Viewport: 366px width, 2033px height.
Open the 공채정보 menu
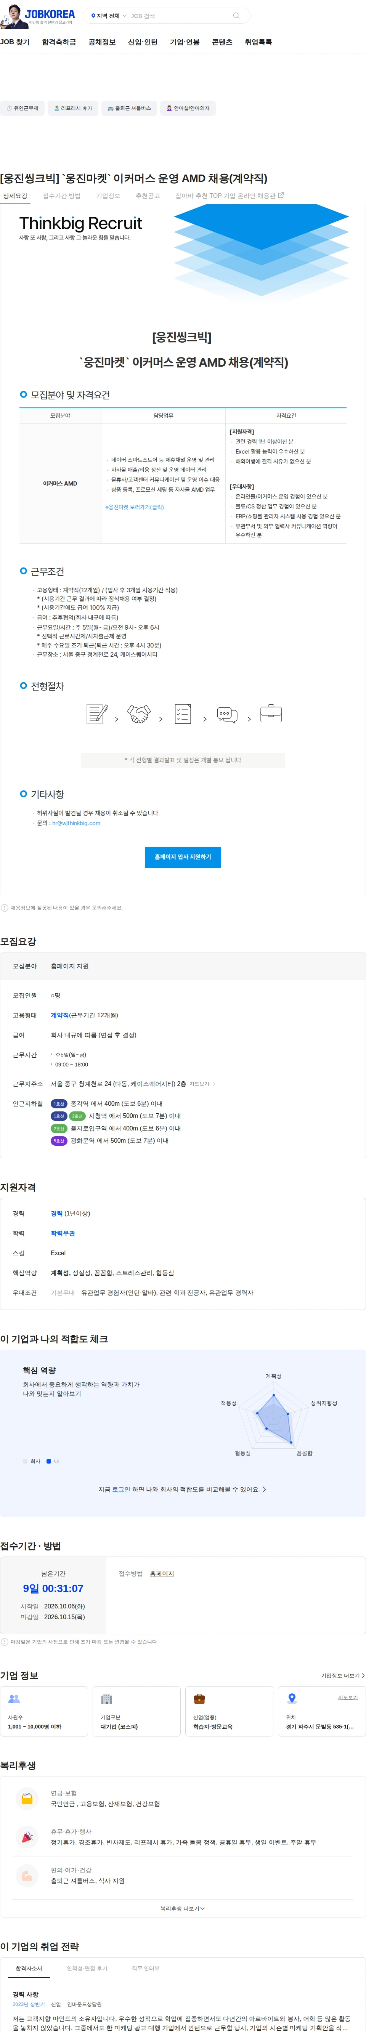click(102, 42)
